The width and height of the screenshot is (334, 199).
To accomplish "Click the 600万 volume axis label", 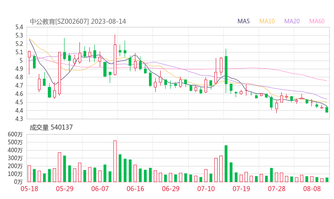I will [15, 134].
